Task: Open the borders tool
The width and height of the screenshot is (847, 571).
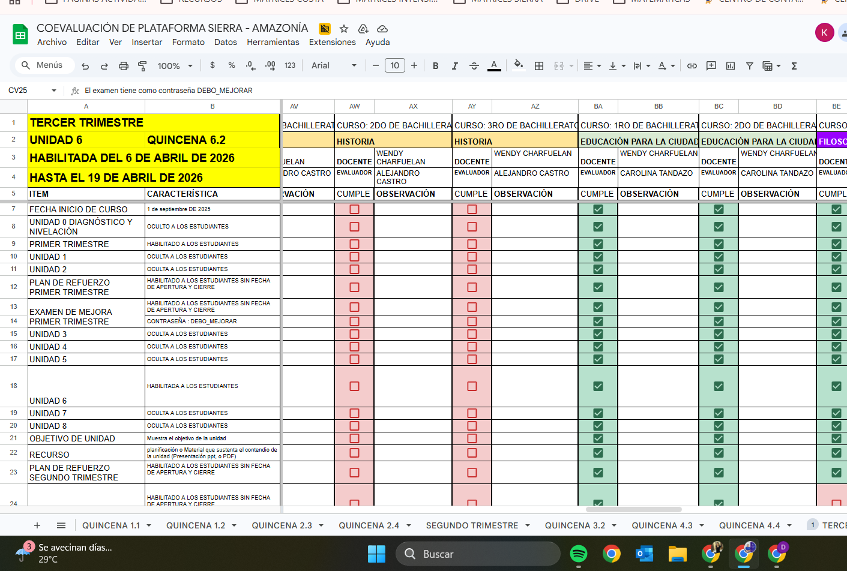Action: (539, 66)
